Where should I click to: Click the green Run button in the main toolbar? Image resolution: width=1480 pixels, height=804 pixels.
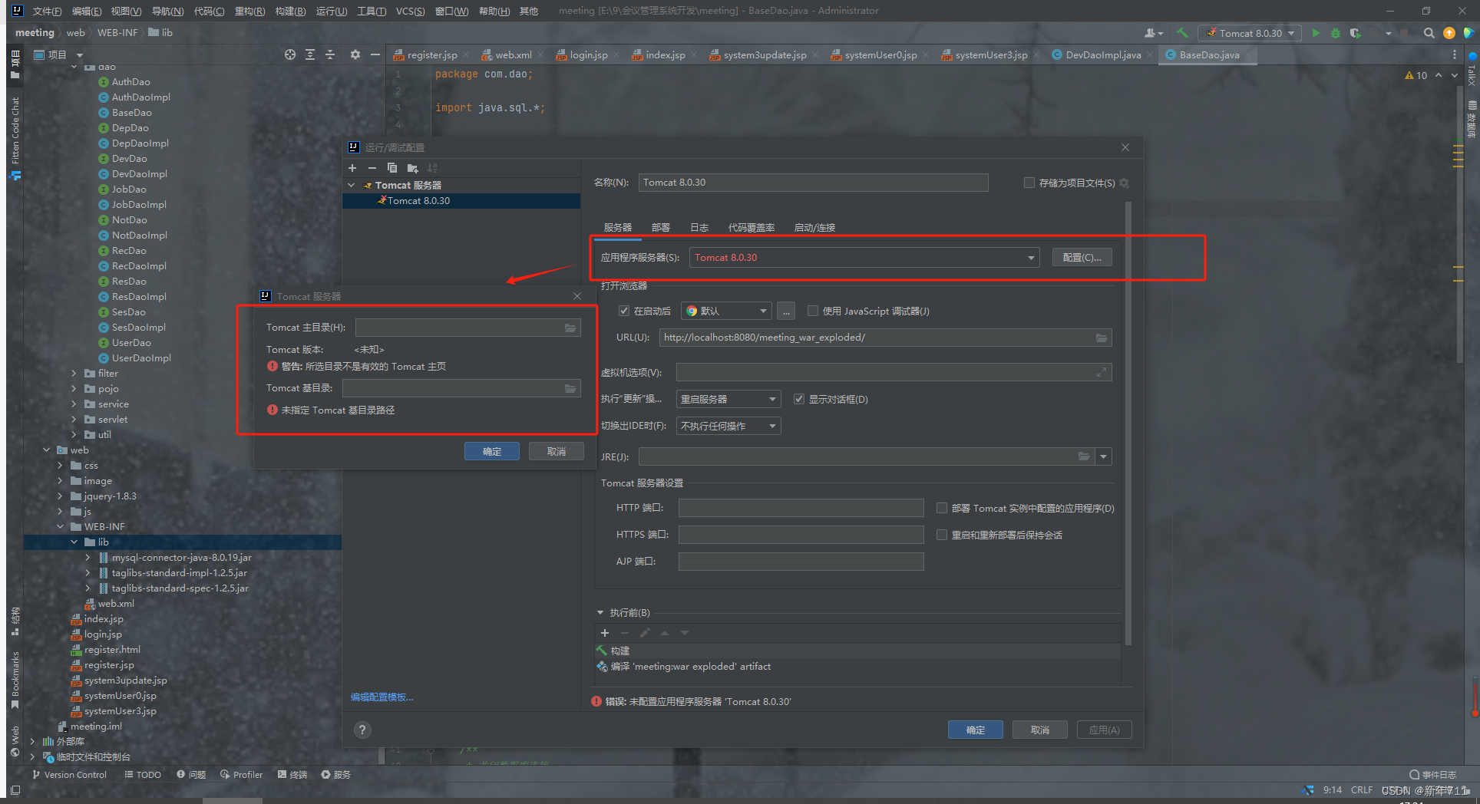click(x=1316, y=33)
